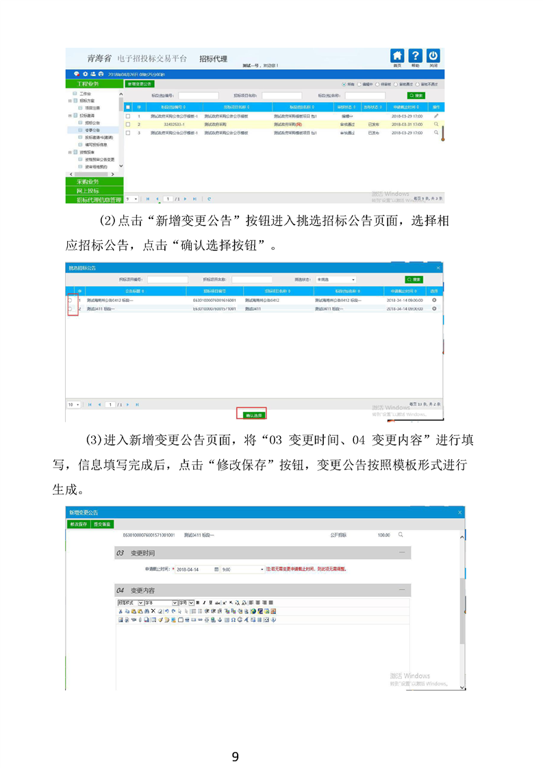Click the calendar icon beside date 2018-04-14
543x768 pixels.
point(217,569)
